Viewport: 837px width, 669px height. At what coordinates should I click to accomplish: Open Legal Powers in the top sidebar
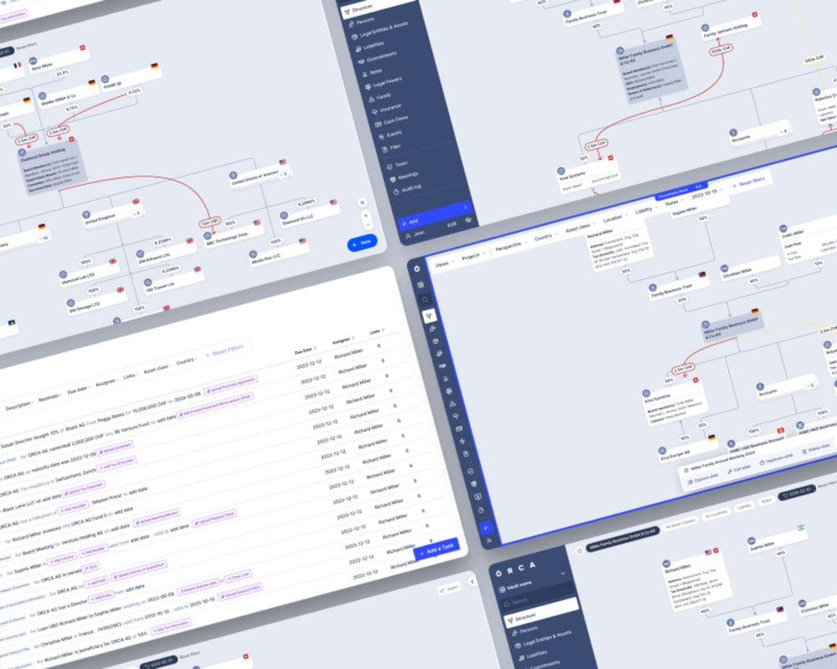pyautogui.click(x=383, y=83)
